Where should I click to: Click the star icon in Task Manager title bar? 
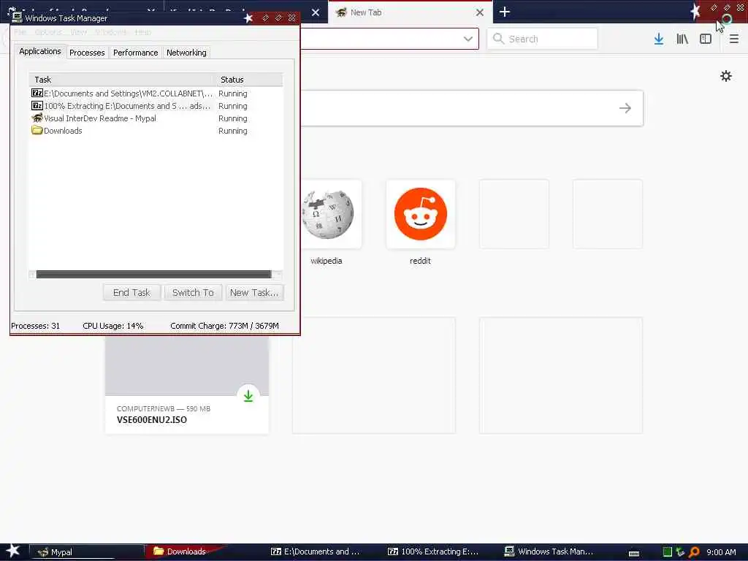click(x=248, y=18)
